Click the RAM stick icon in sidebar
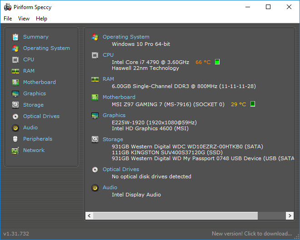Image resolution: width=300 pixels, height=240 pixels. 15,71
